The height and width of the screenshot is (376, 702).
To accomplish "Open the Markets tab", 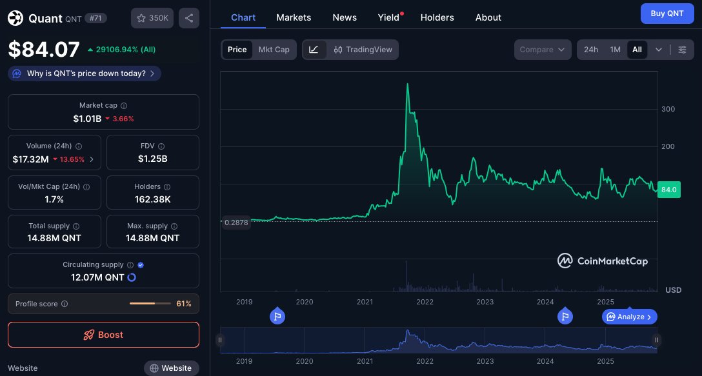I will pyautogui.click(x=294, y=17).
